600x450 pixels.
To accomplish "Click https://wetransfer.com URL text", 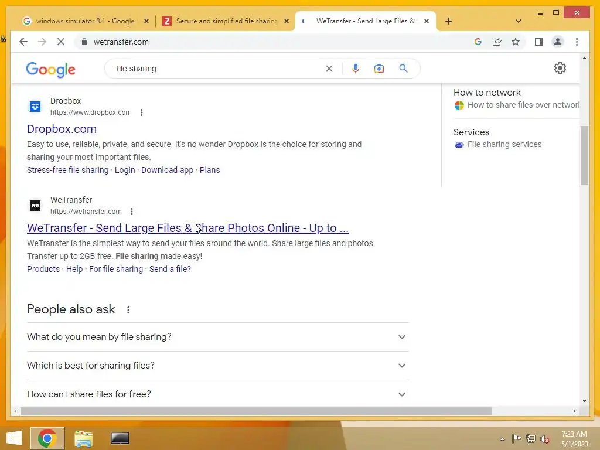I will click(x=86, y=212).
